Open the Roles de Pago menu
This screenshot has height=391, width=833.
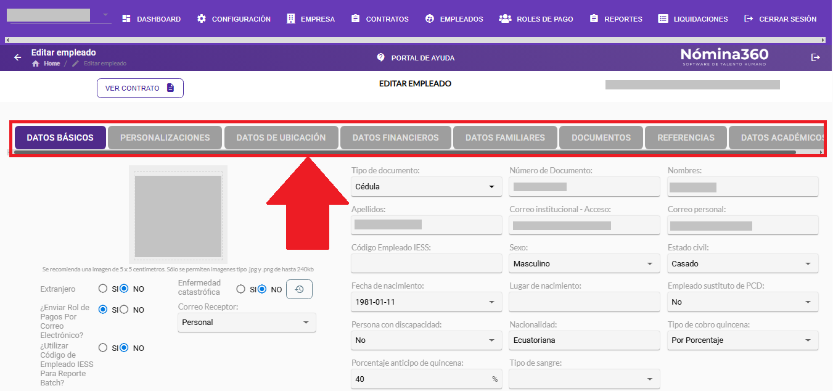point(536,19)
